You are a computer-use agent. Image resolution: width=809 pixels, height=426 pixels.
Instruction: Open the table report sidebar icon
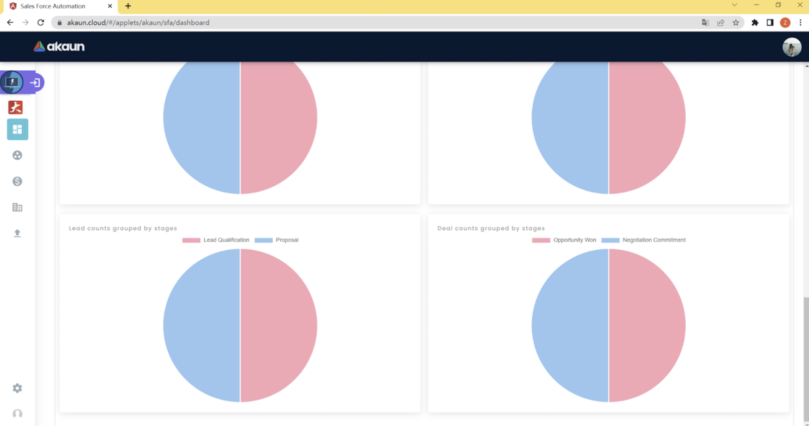click(17, 207)
